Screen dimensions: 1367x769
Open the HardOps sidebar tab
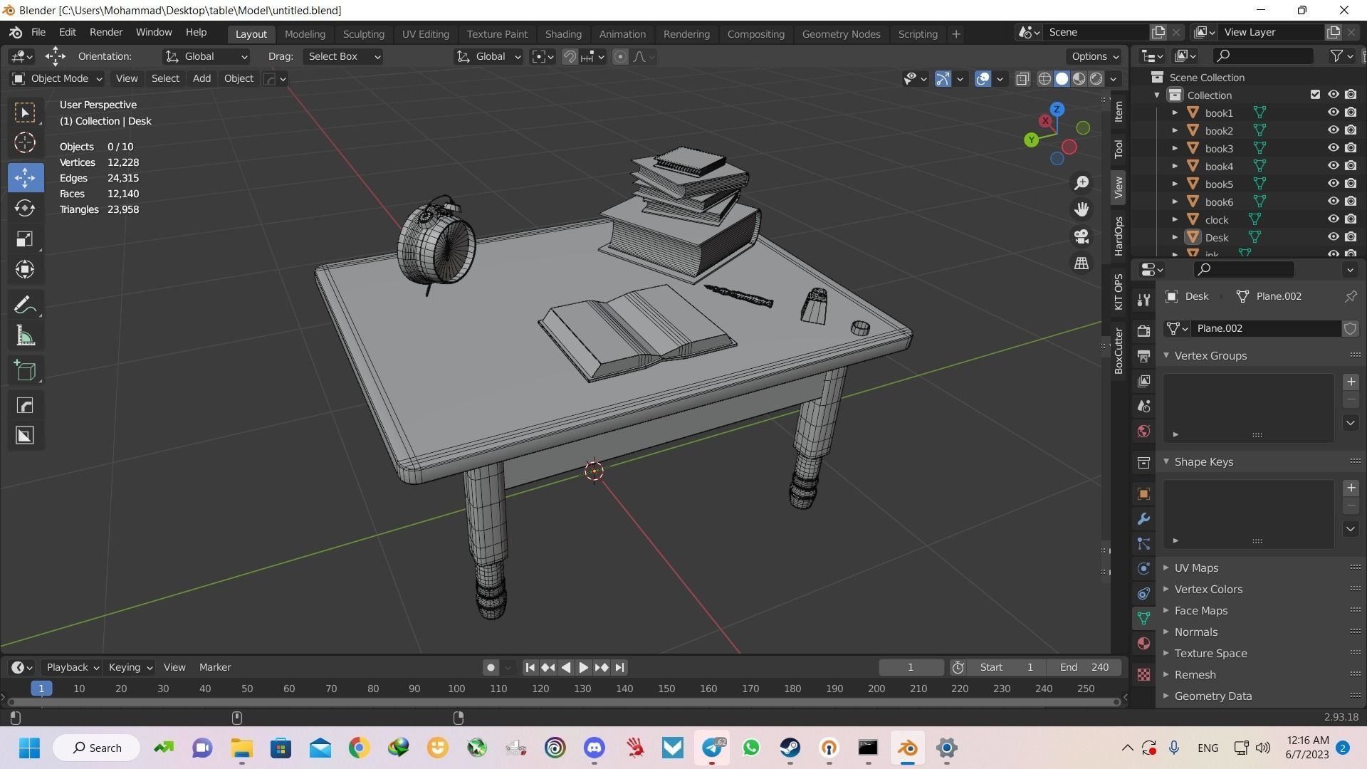pyautogui.click(x=1119, y=236)
